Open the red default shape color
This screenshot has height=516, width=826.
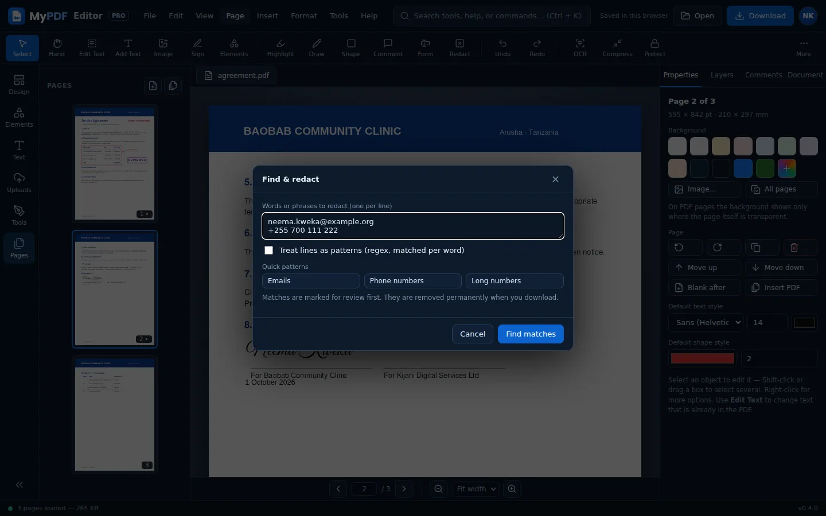click(703, 359)
